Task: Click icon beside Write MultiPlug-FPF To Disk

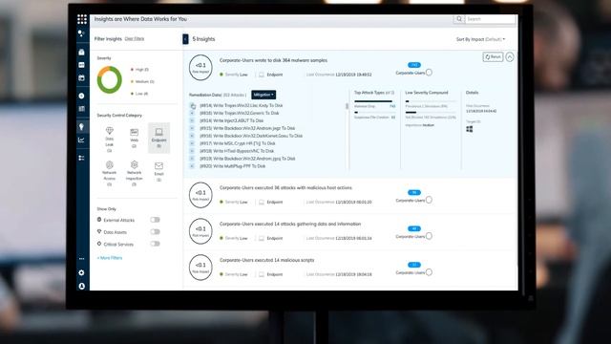Action: [192, 166]
